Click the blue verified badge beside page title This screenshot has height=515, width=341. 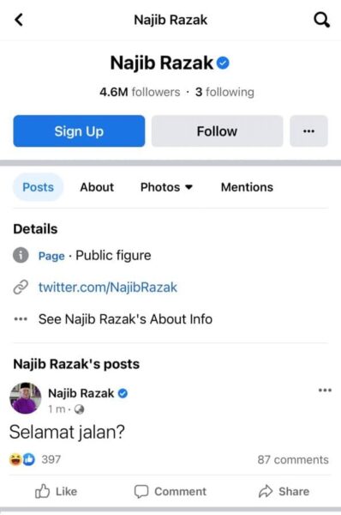click(x=223, y=63)
